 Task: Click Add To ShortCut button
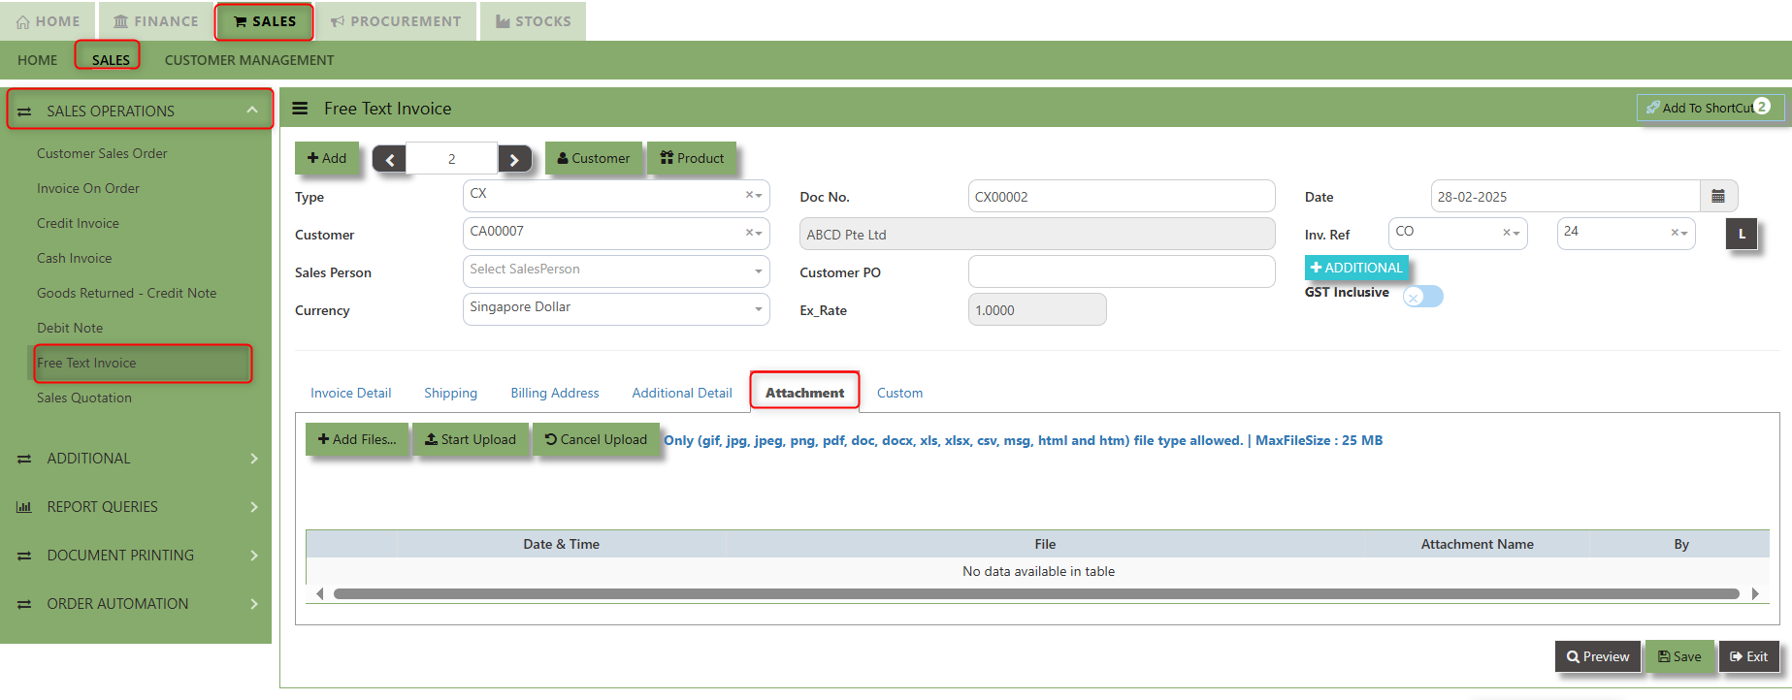(1710, 108)
